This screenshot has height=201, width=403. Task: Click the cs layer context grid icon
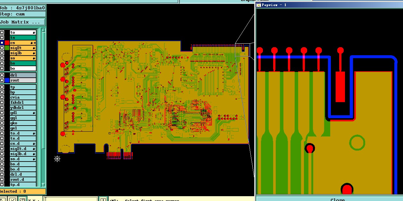tap(35, 43)
